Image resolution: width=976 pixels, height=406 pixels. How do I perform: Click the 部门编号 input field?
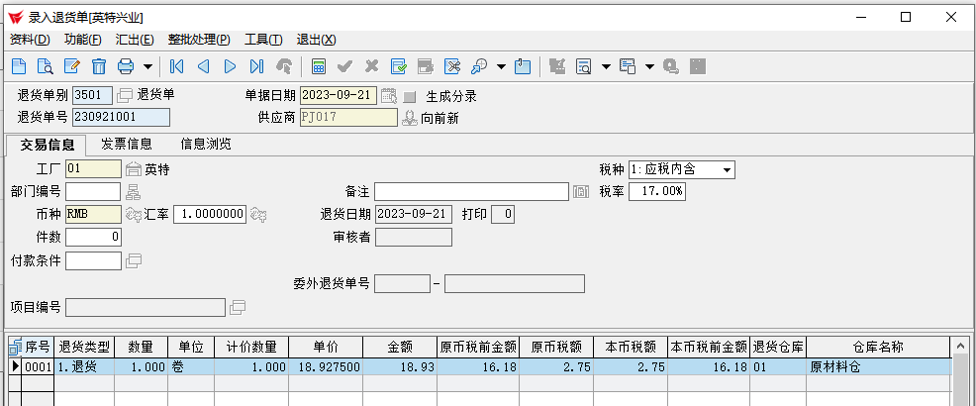coord(93,191)
